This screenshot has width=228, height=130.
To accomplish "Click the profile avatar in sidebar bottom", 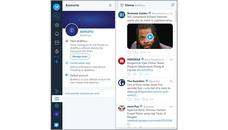I will pos(57,114).
